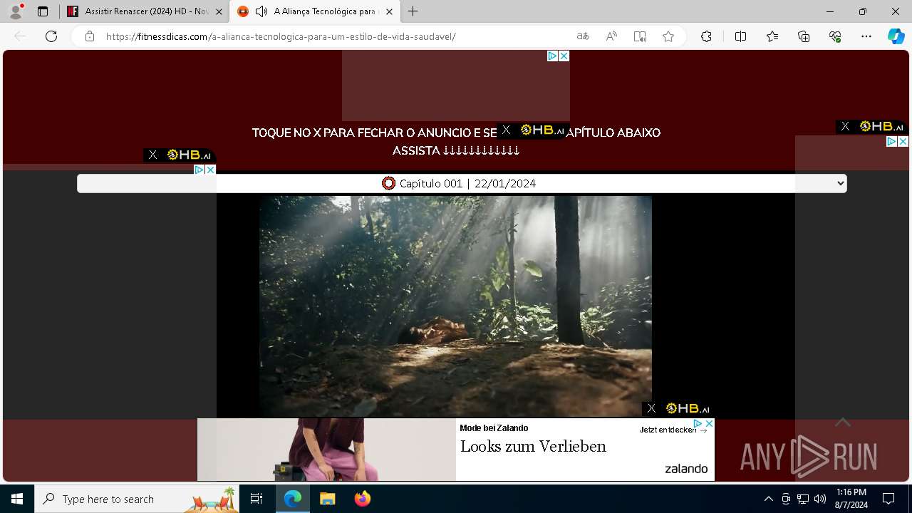Screen dimensions: 912x513
Task: Close the bottom HB.ai ad overlay
Action: [651, 408]
